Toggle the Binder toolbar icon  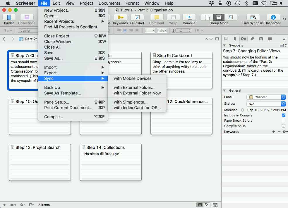point(9,18)
